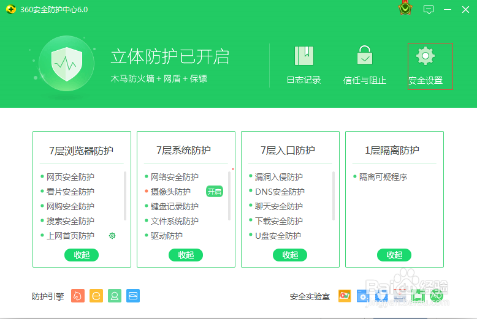This screenshot has width=477, height=319.
Task: Click 木马防火墙 + 网盾 + 保镖 subtitle
Action: coord(159,79)
